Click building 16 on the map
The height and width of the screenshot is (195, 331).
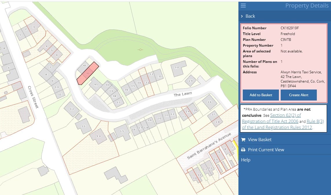pyautogui.click(x=134, y=130)
